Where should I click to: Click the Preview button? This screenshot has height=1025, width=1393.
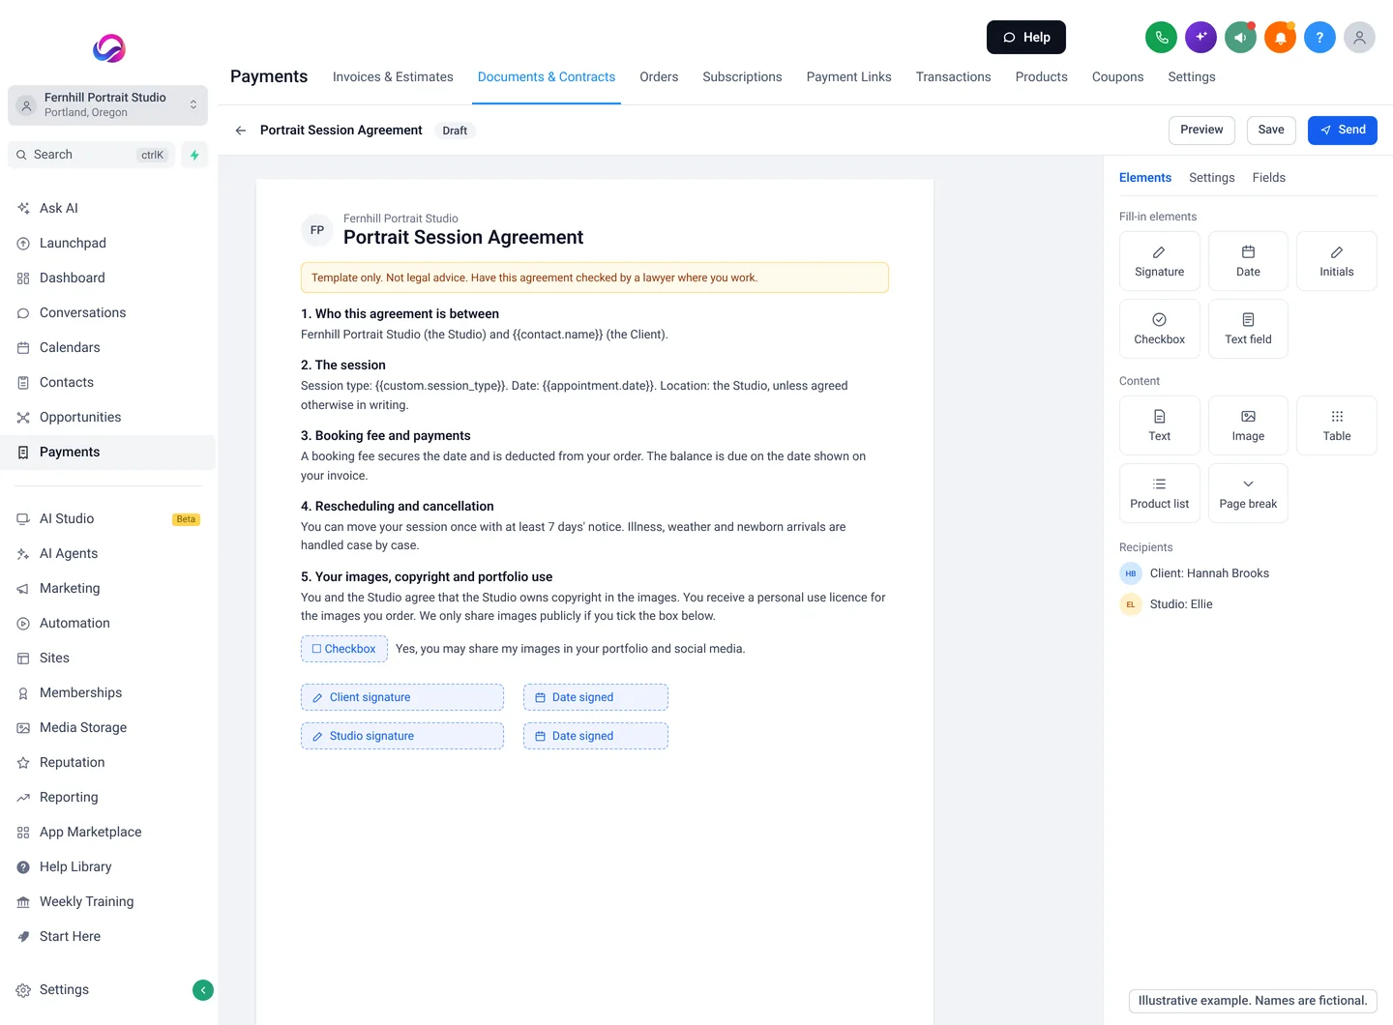pyautogui.click(x=1201, y=131)
